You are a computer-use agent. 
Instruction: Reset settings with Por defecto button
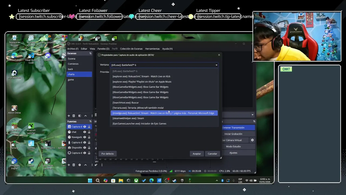point(108,154)
